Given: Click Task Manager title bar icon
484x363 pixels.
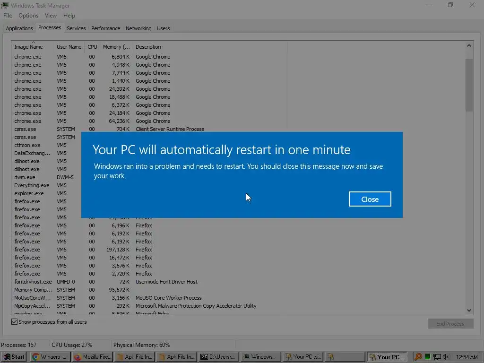Looking at the screenshot, I should tap(5, 5).
